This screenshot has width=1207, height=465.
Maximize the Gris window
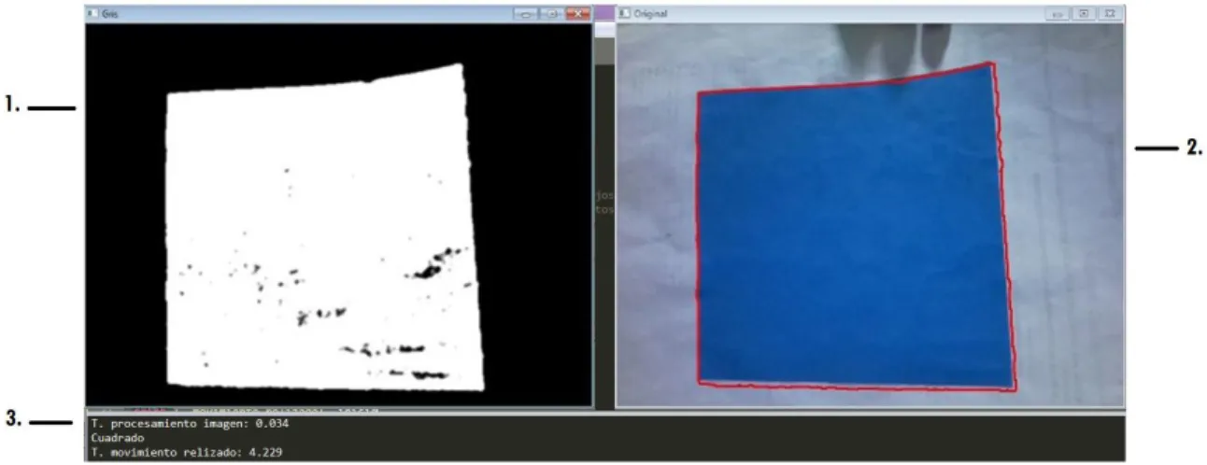click(x=552, y=14)
